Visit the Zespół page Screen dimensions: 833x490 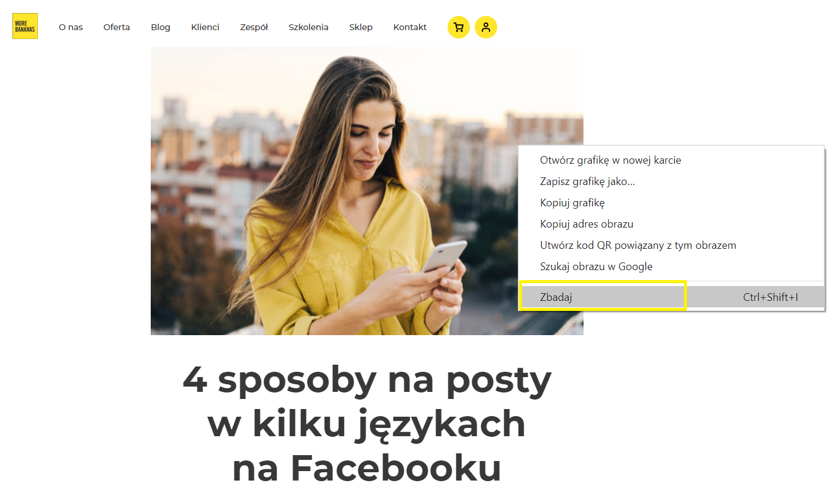tap(254, 27)
